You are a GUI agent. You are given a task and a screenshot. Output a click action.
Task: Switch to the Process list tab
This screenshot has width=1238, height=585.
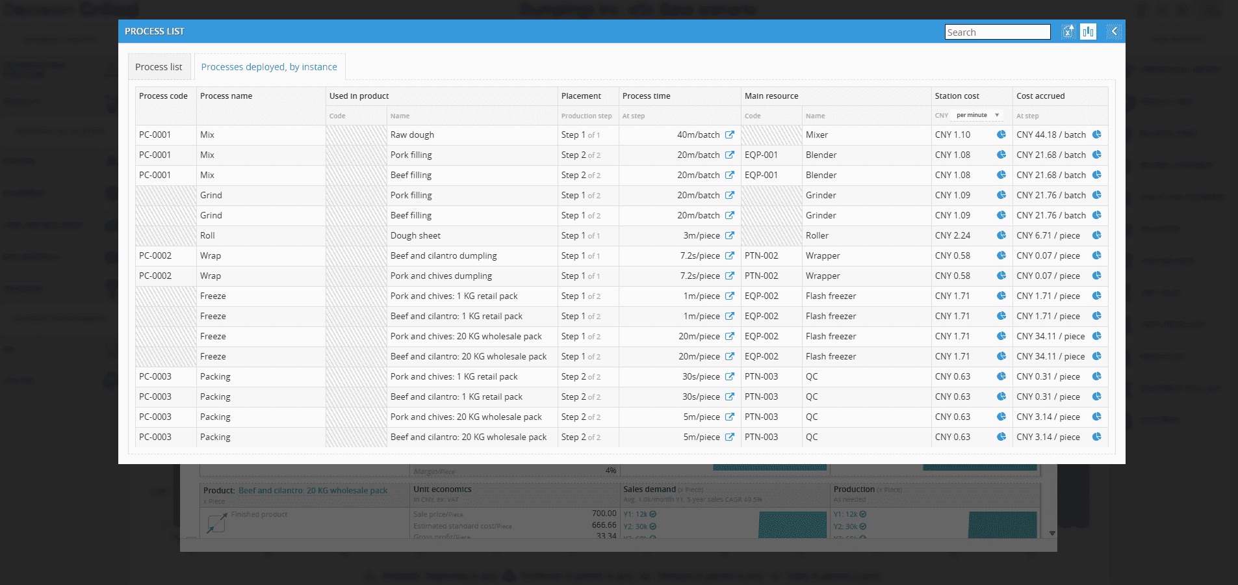(x=159, y=67)
